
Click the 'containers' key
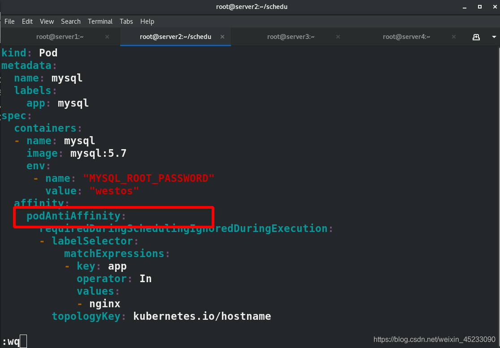coord(45,128)
